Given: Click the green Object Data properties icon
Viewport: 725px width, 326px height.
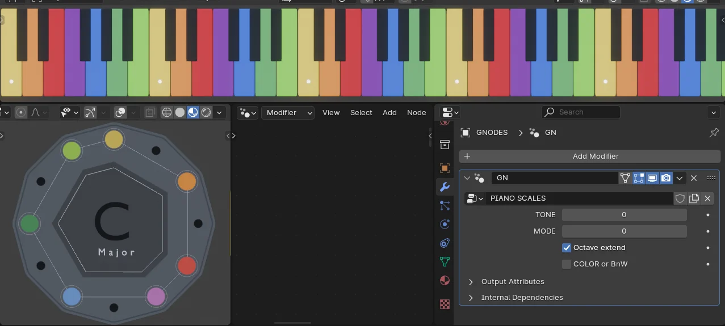Looking at the screenshot, I should [445, 261].
